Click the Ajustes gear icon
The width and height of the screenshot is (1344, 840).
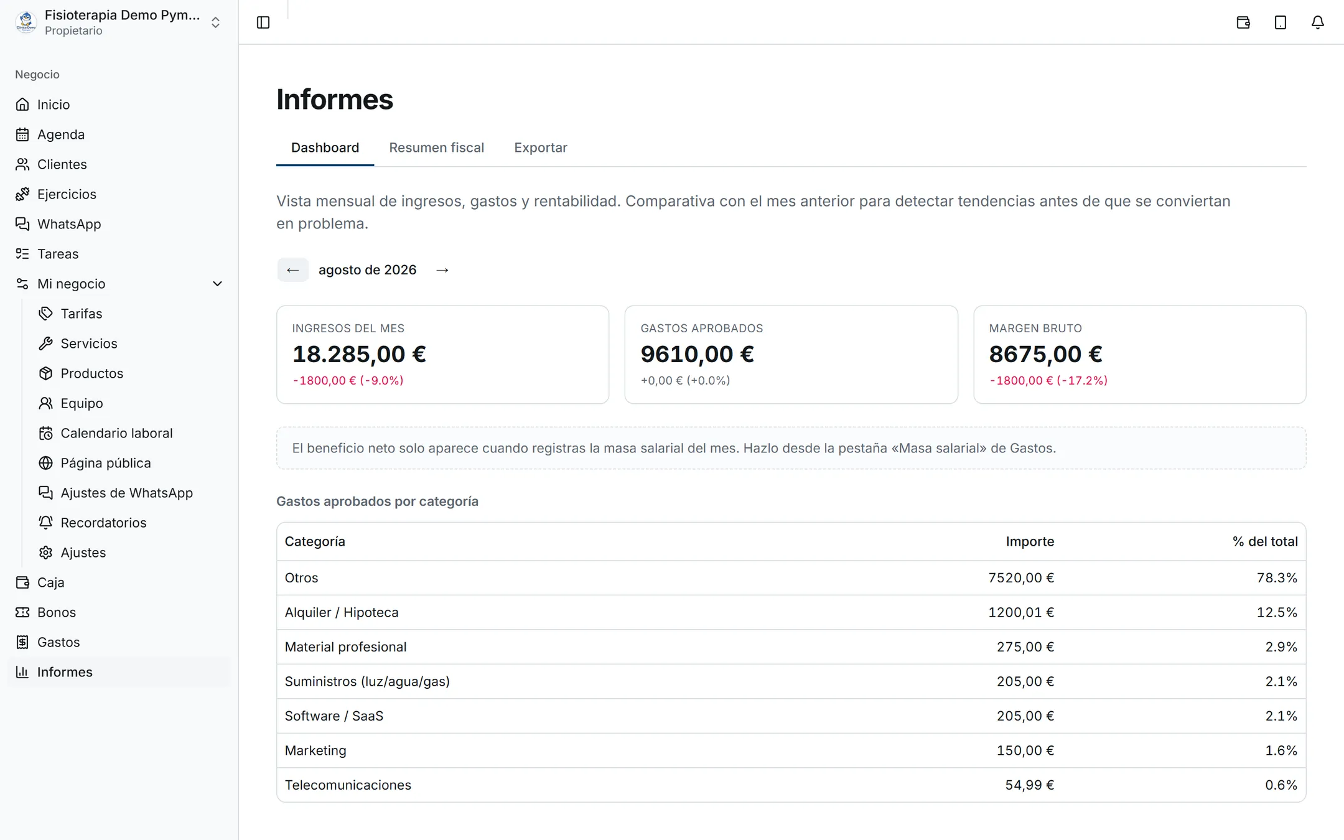(x=45, y=553)
